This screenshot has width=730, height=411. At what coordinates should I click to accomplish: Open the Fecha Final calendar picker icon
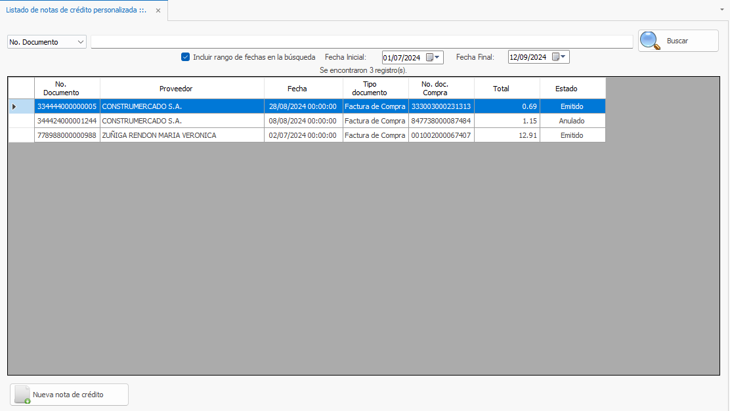click(x=559, y=57)
